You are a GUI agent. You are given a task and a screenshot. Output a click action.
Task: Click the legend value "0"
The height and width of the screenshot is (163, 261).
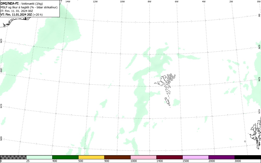1,161
